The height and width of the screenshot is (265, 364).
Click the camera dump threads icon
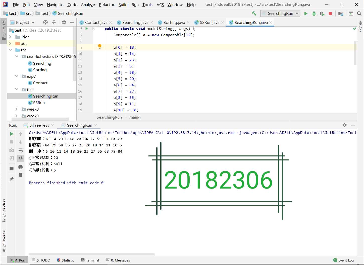click(12, 150)
